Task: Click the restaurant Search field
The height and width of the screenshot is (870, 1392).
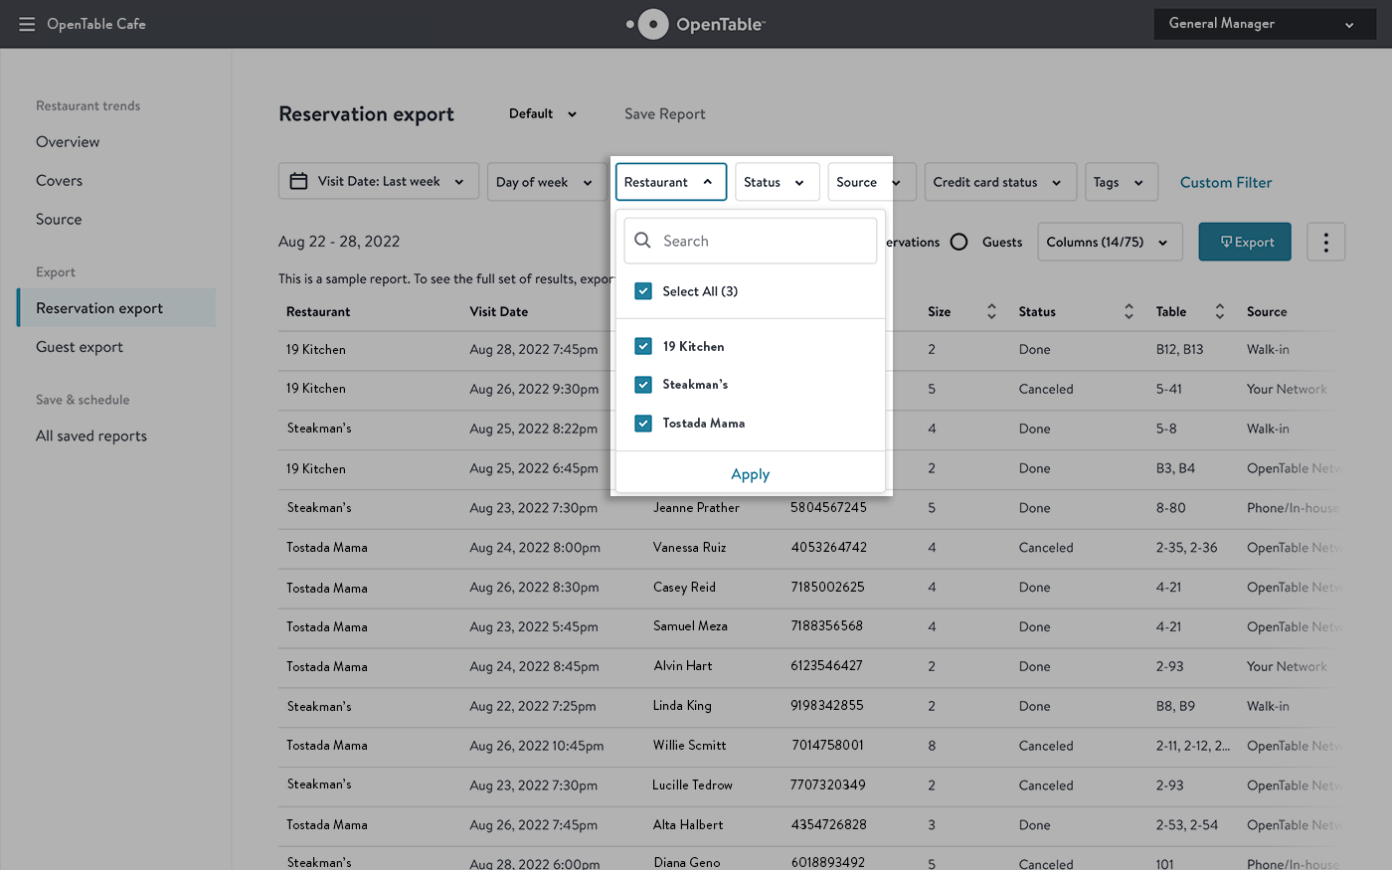Action: 751,241
